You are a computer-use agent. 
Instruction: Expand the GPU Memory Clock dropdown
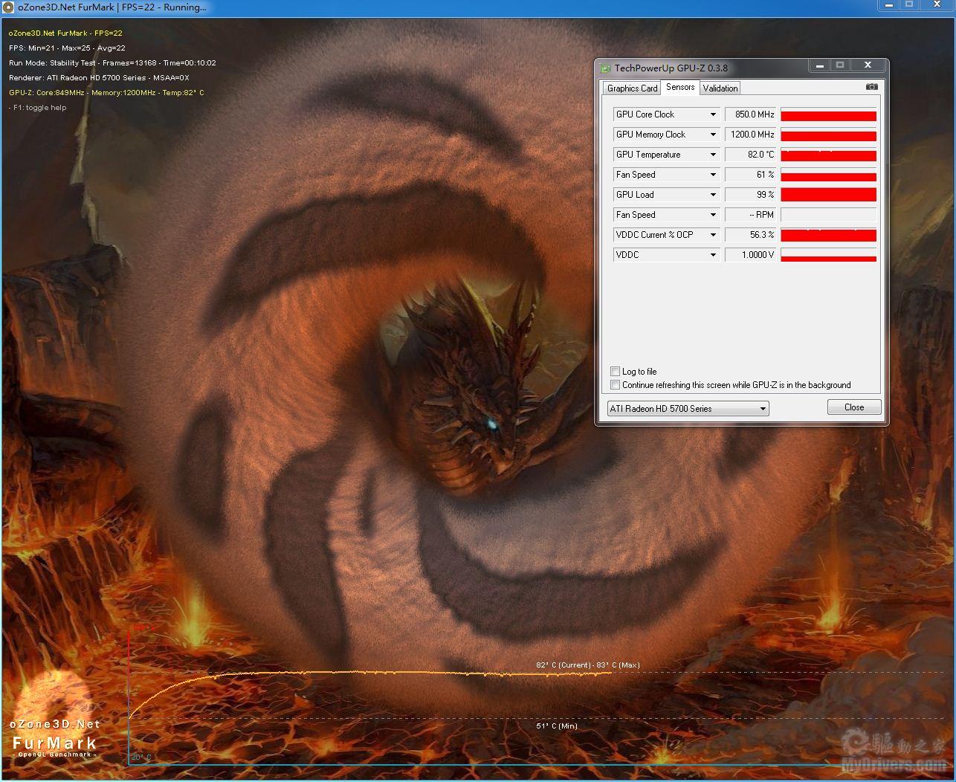coord(712,135)
